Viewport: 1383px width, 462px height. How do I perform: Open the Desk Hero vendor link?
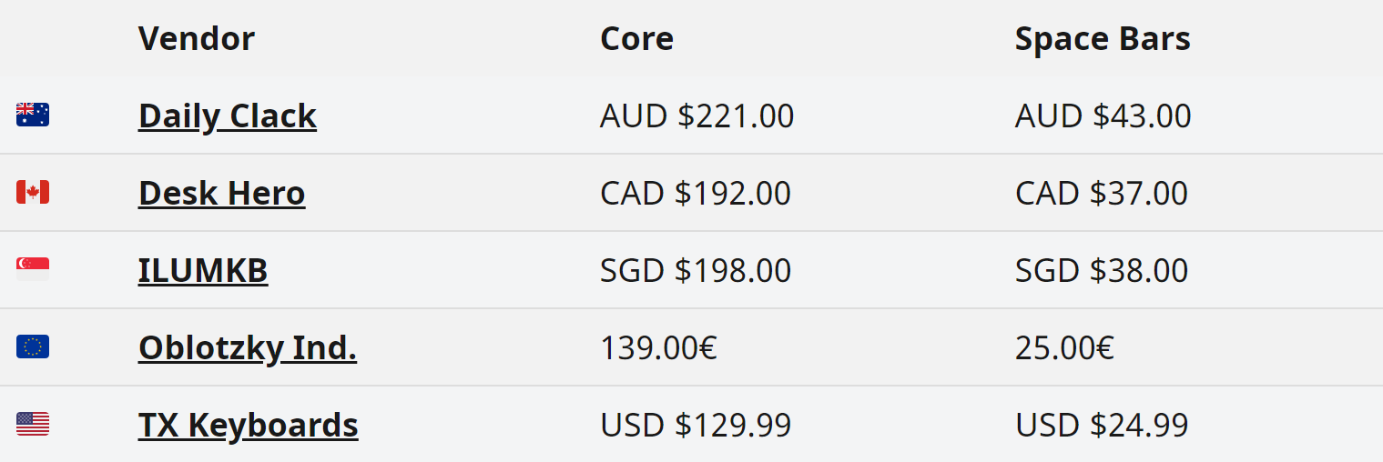point(221,194)
